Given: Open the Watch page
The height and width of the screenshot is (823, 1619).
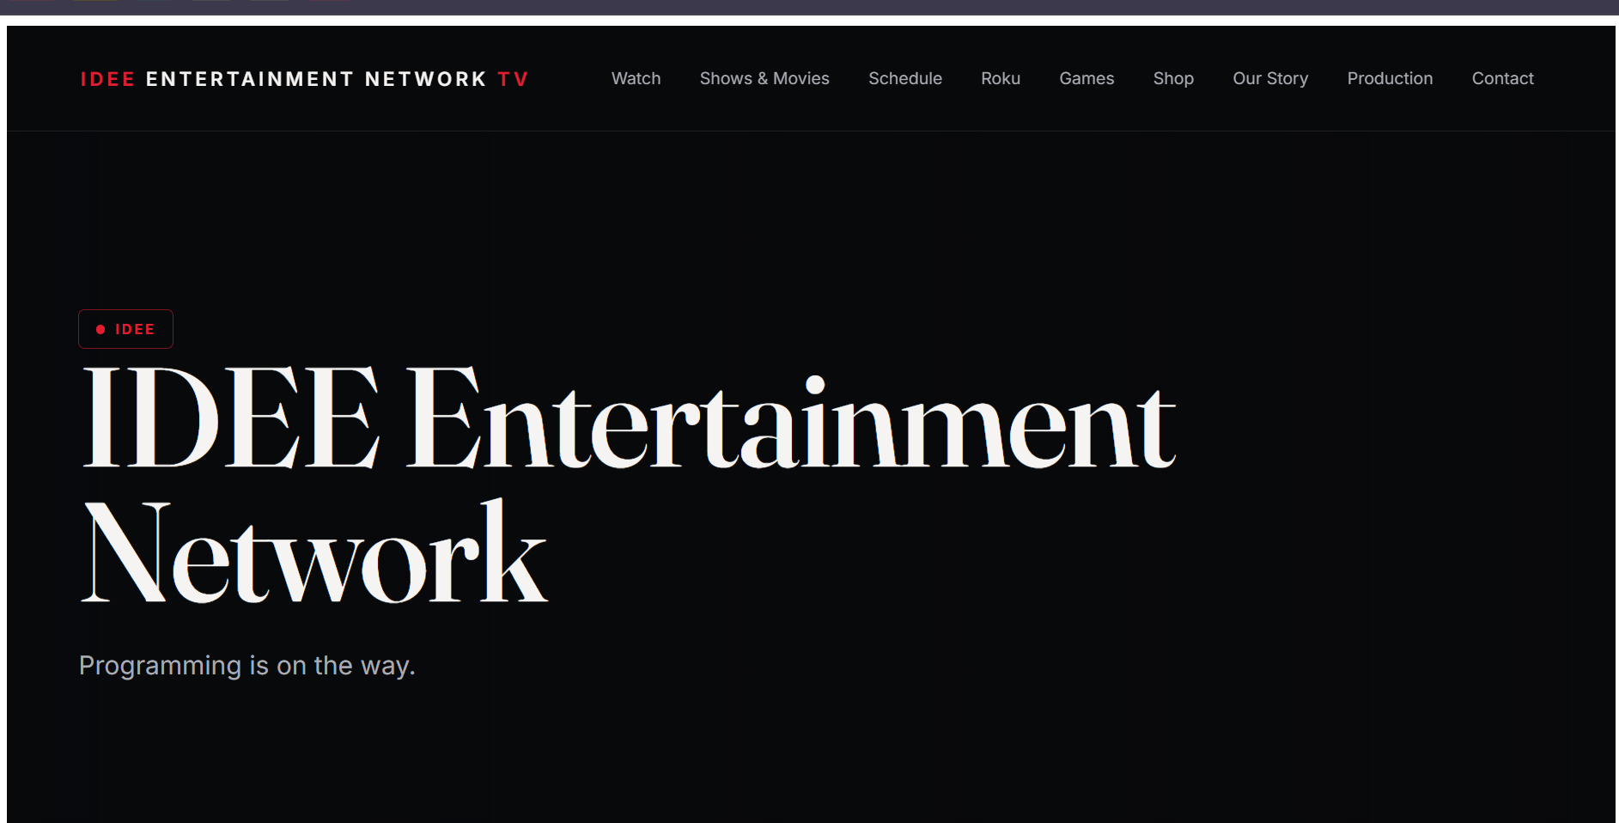Looking at the screenshot, I should click(636, 78).
